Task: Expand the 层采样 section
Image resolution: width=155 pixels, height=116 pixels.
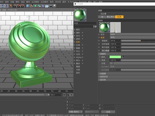Action: 126,80
